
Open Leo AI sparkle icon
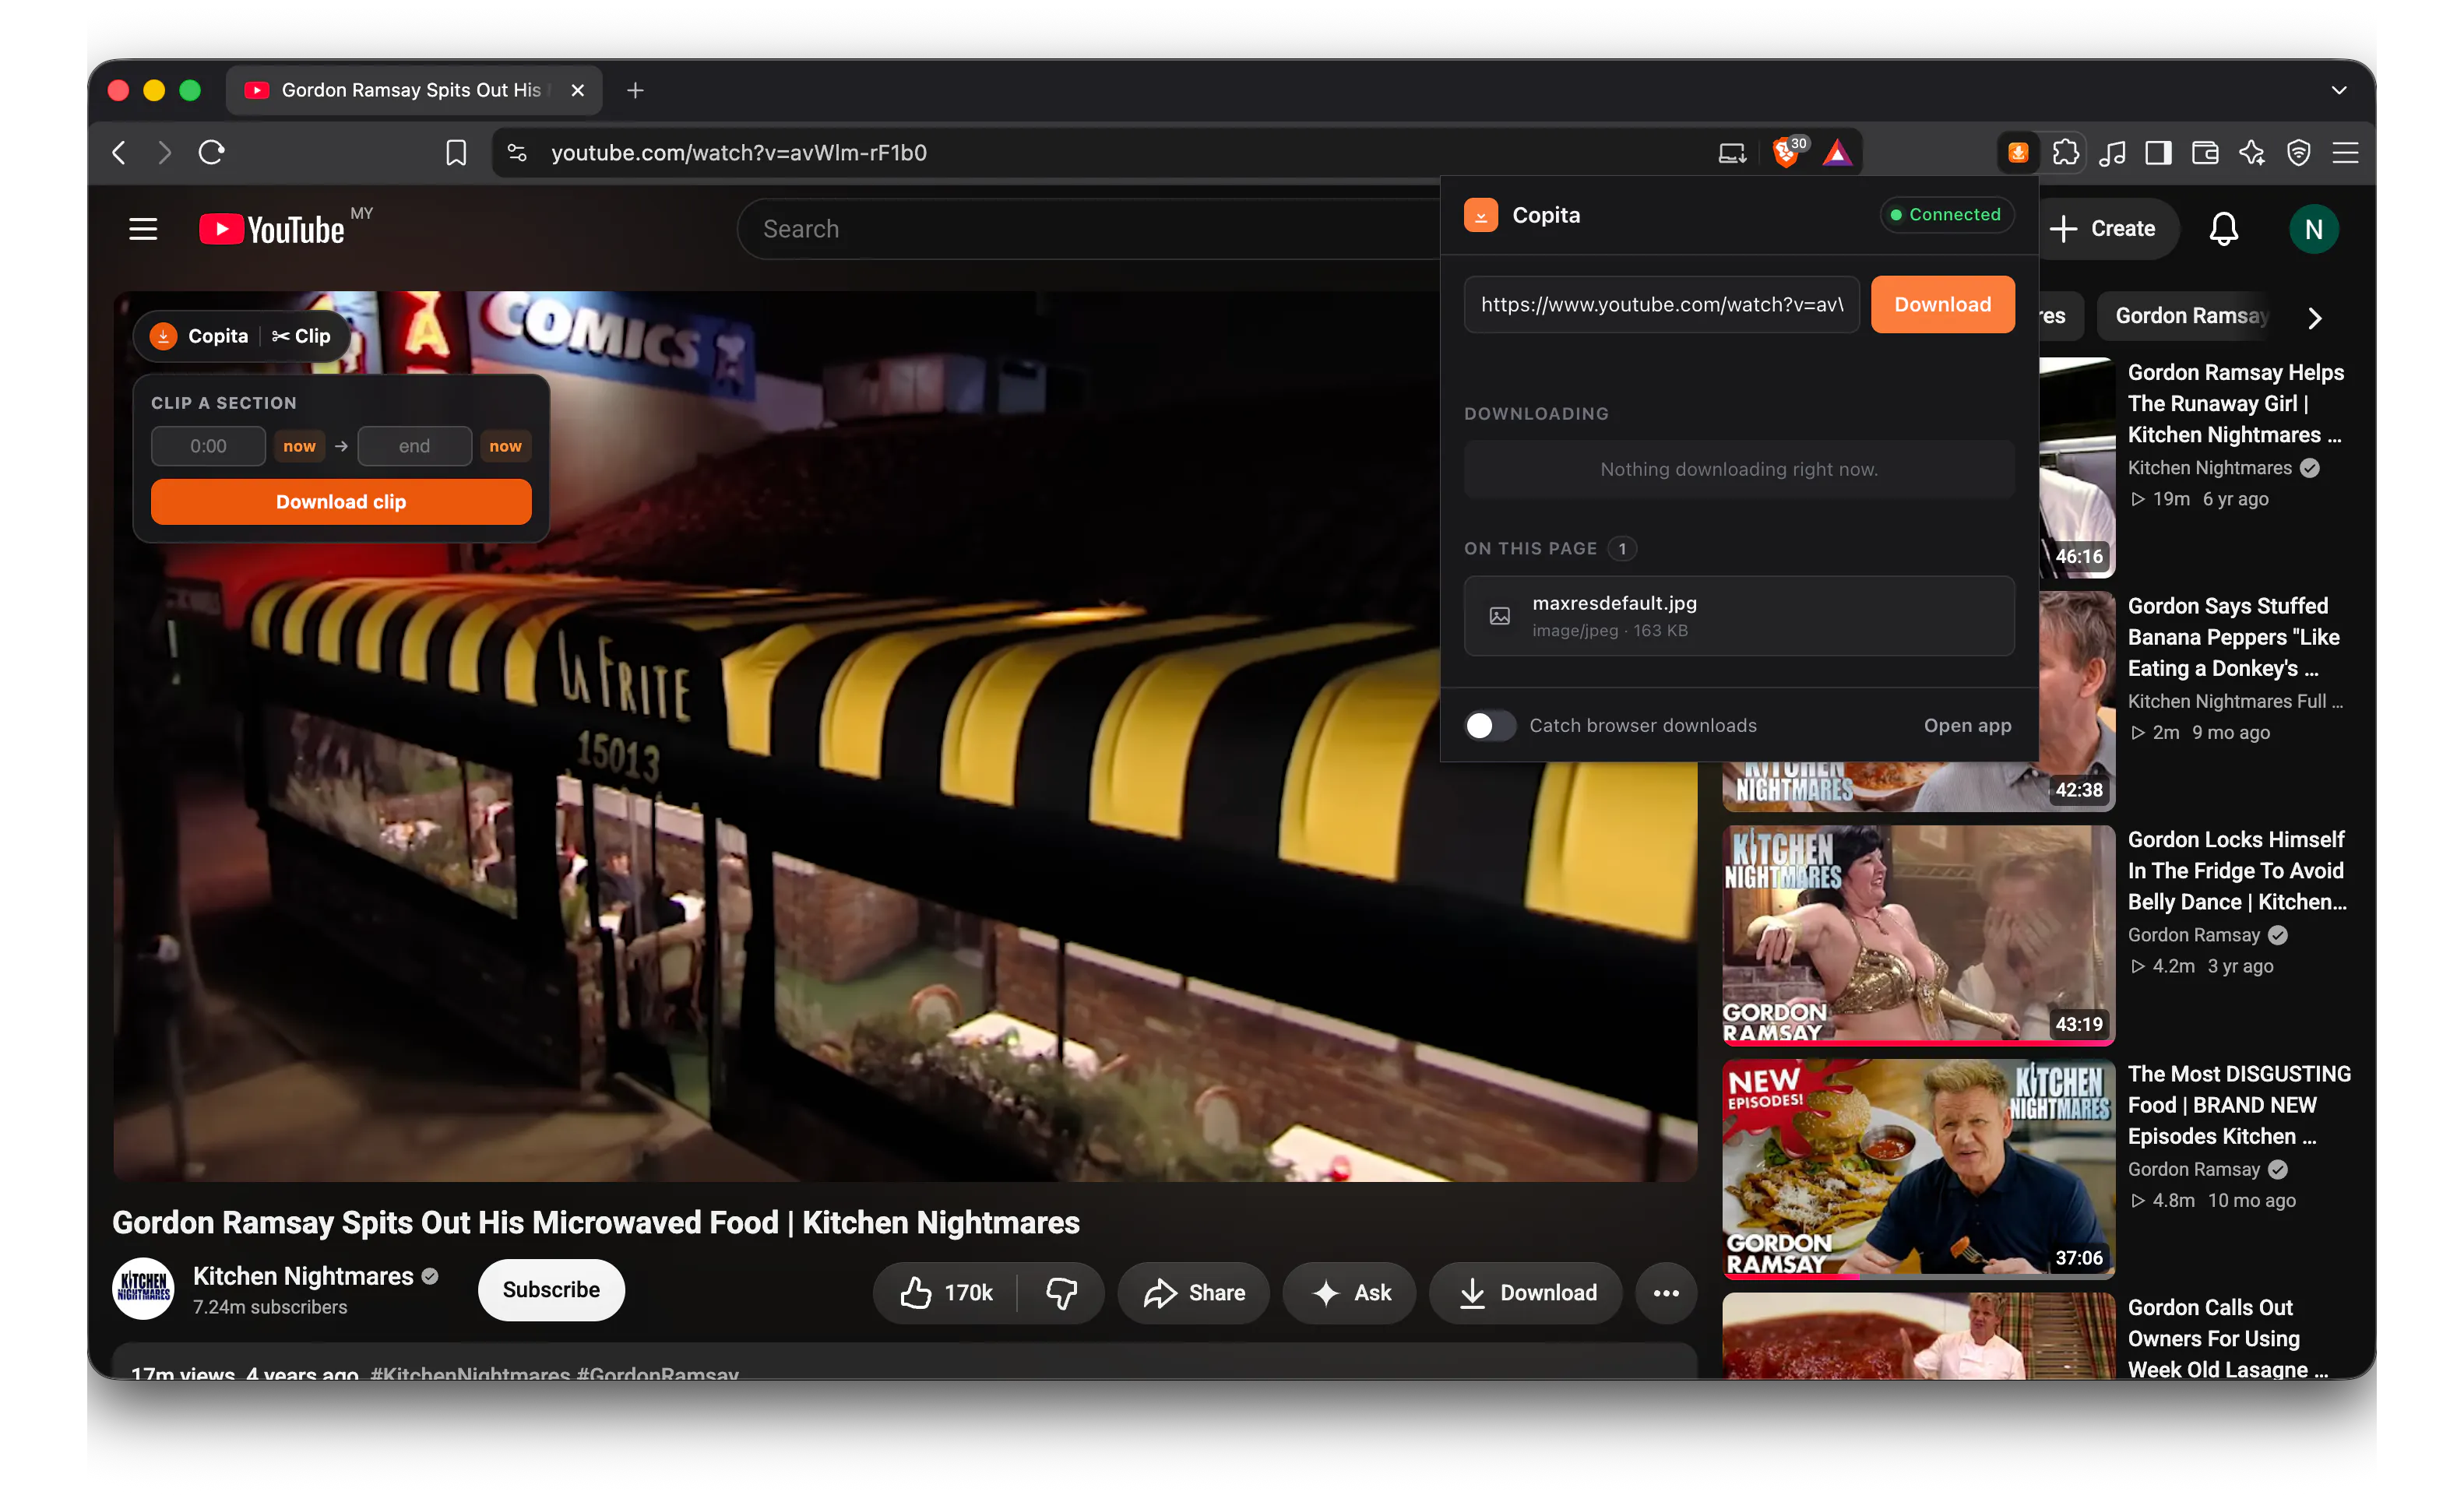2252,153
